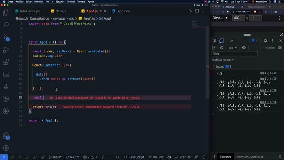284x160 pixels.
Task: Open the Extensions view
Action: point(6,62)
